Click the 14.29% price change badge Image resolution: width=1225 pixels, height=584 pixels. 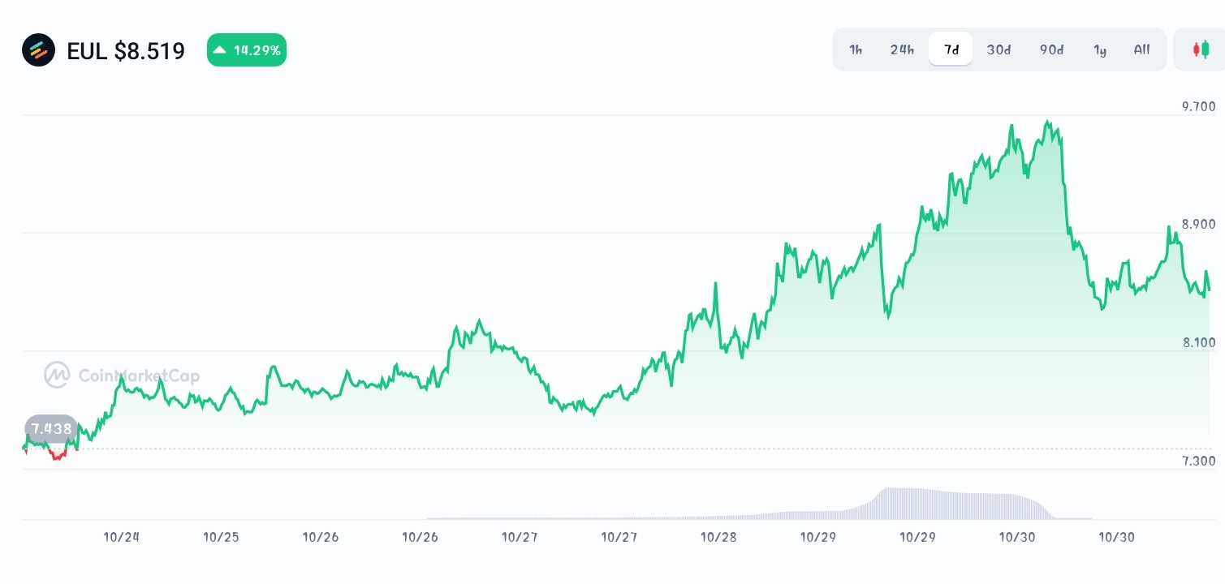(247, 50)
